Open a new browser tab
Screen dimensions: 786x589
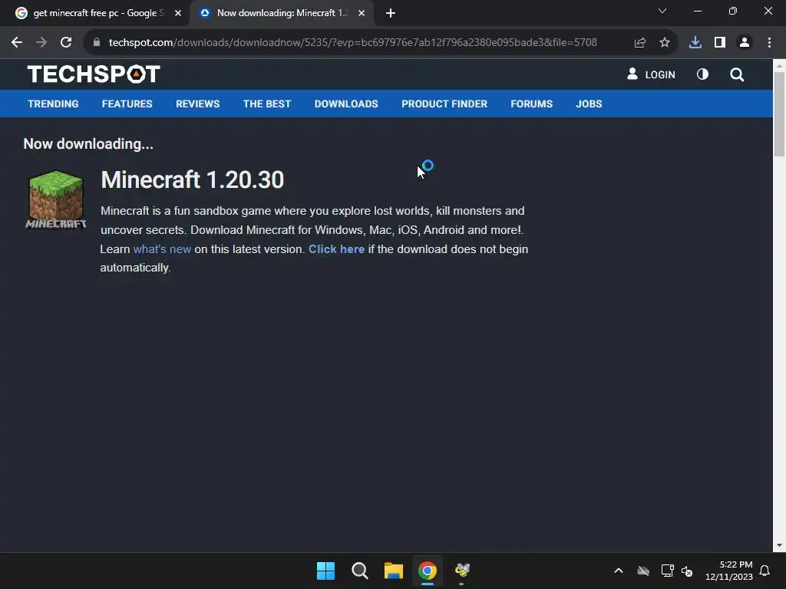(x=391, y=13)
